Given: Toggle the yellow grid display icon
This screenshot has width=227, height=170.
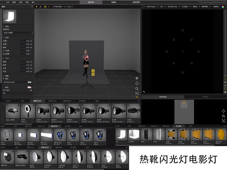Looking at the screenshot, I should tap(45, 6).
